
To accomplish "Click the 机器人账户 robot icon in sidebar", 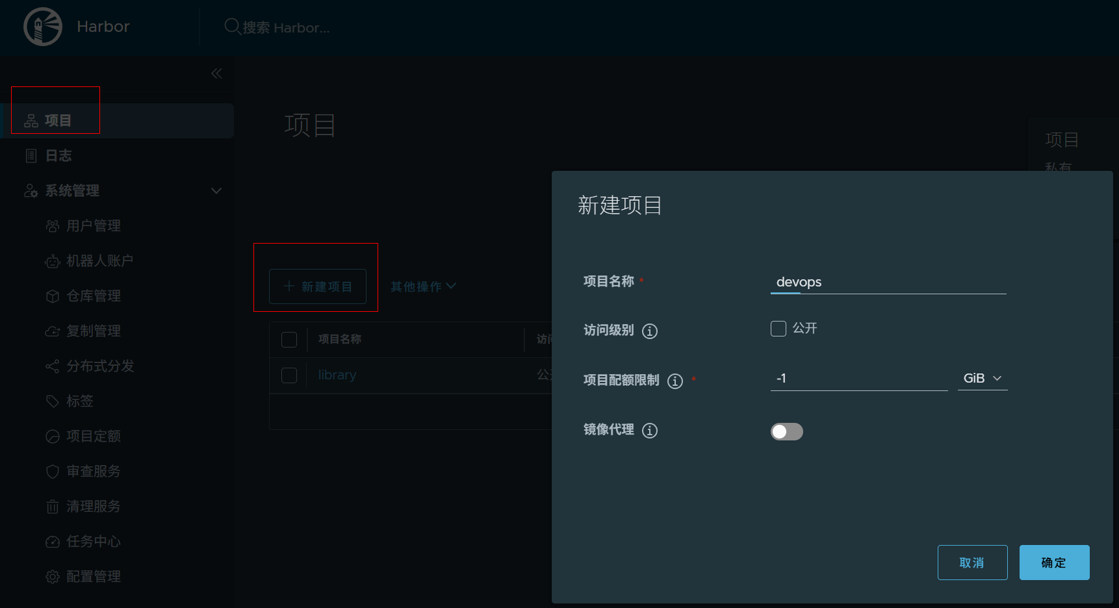I will click(x=53, y=261).
